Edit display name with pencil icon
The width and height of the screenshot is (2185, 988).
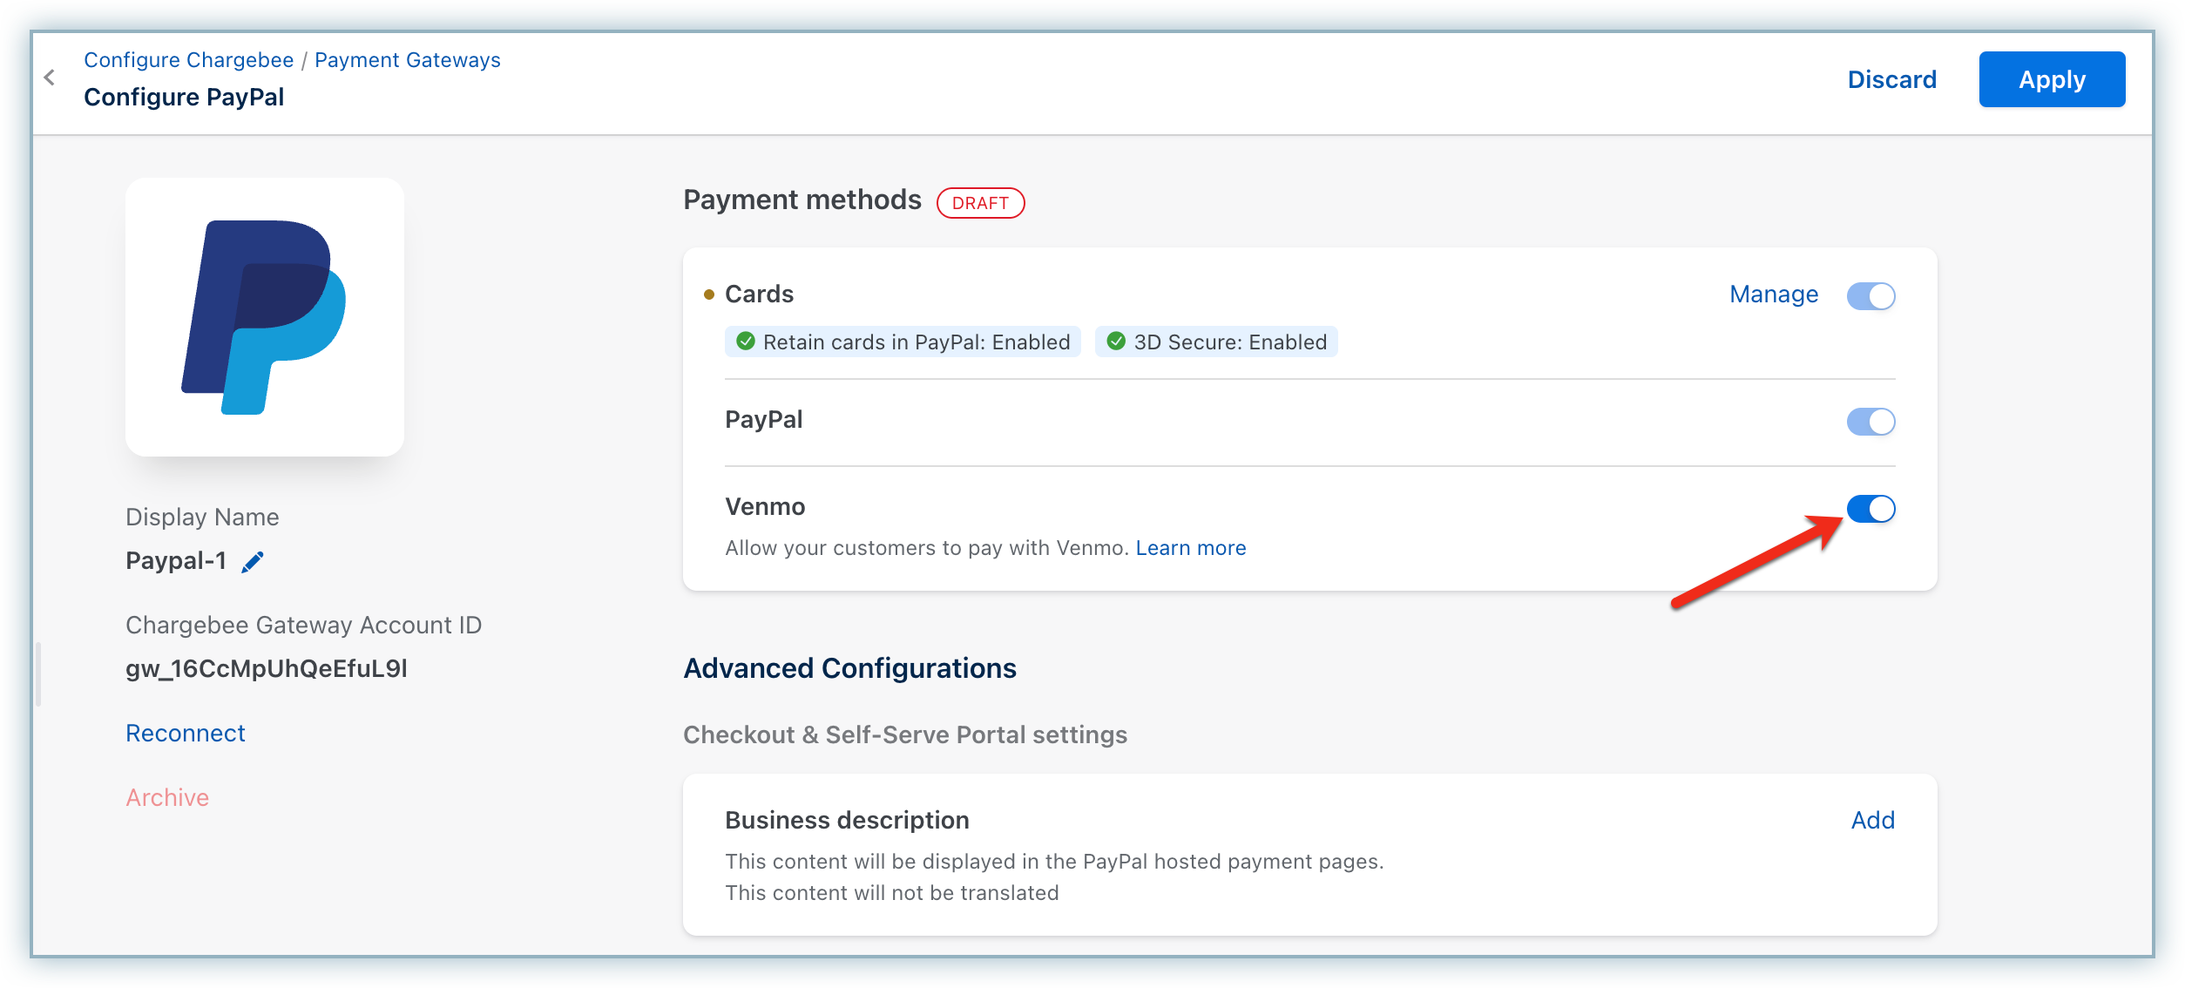[253, 562]
